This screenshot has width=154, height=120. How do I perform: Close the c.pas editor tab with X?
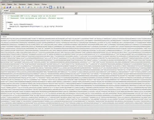point(152,10)
